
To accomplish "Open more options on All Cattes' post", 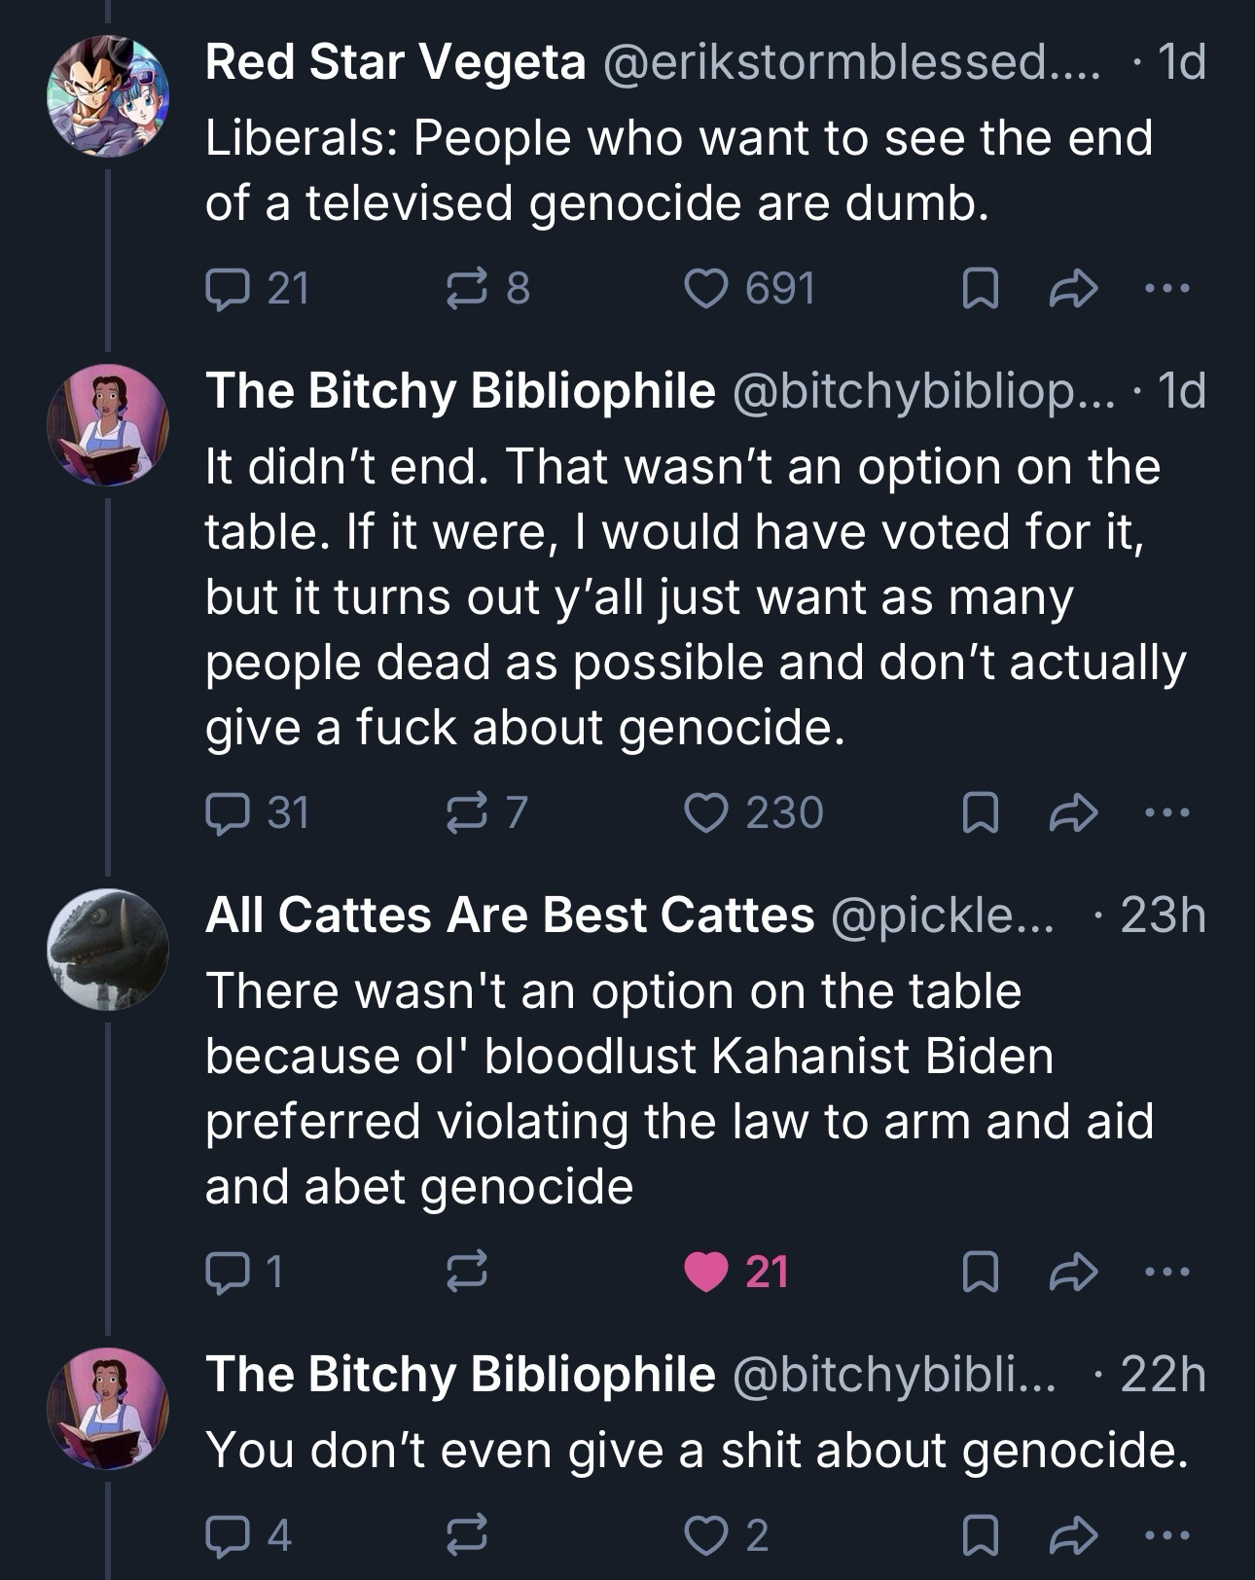I will coord(1166,1272).
